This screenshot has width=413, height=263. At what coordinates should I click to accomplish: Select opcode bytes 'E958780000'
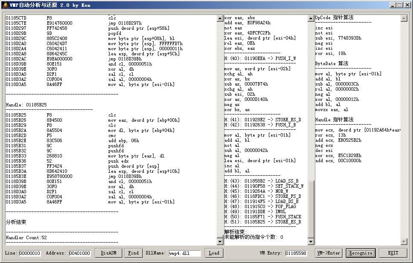pos(60,176)
